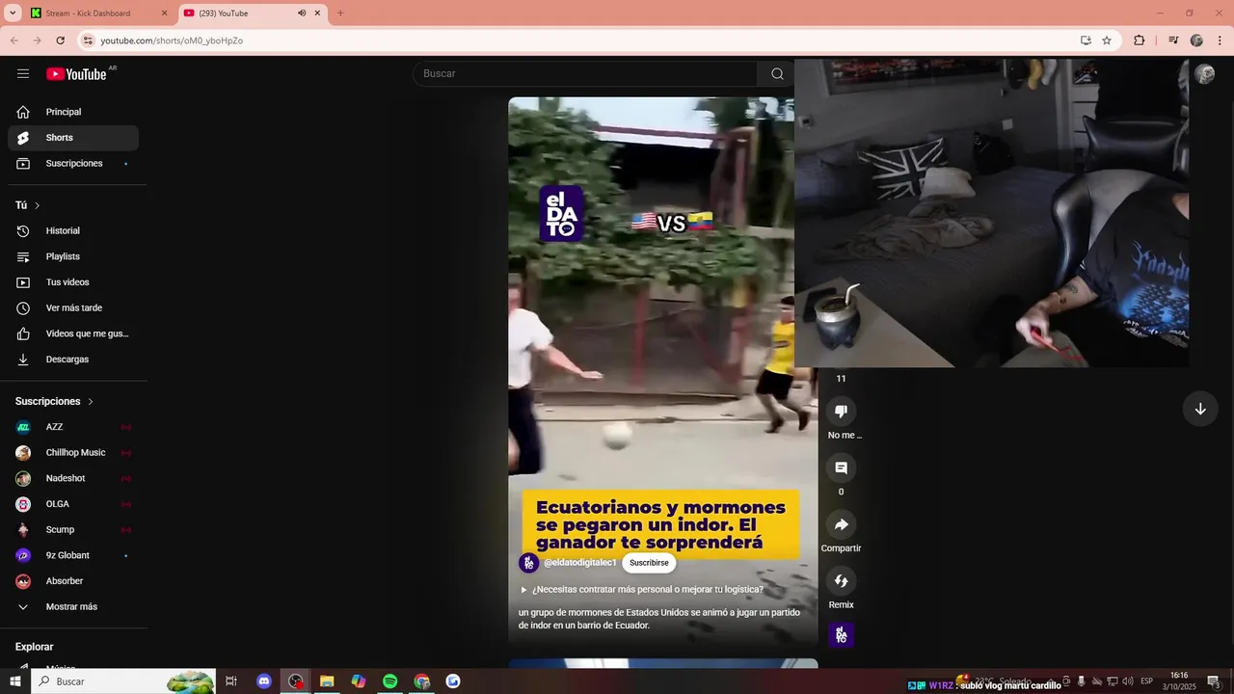Expand the Tú section chevron
Screen dimensions: 1234x694
pos(38,205)
